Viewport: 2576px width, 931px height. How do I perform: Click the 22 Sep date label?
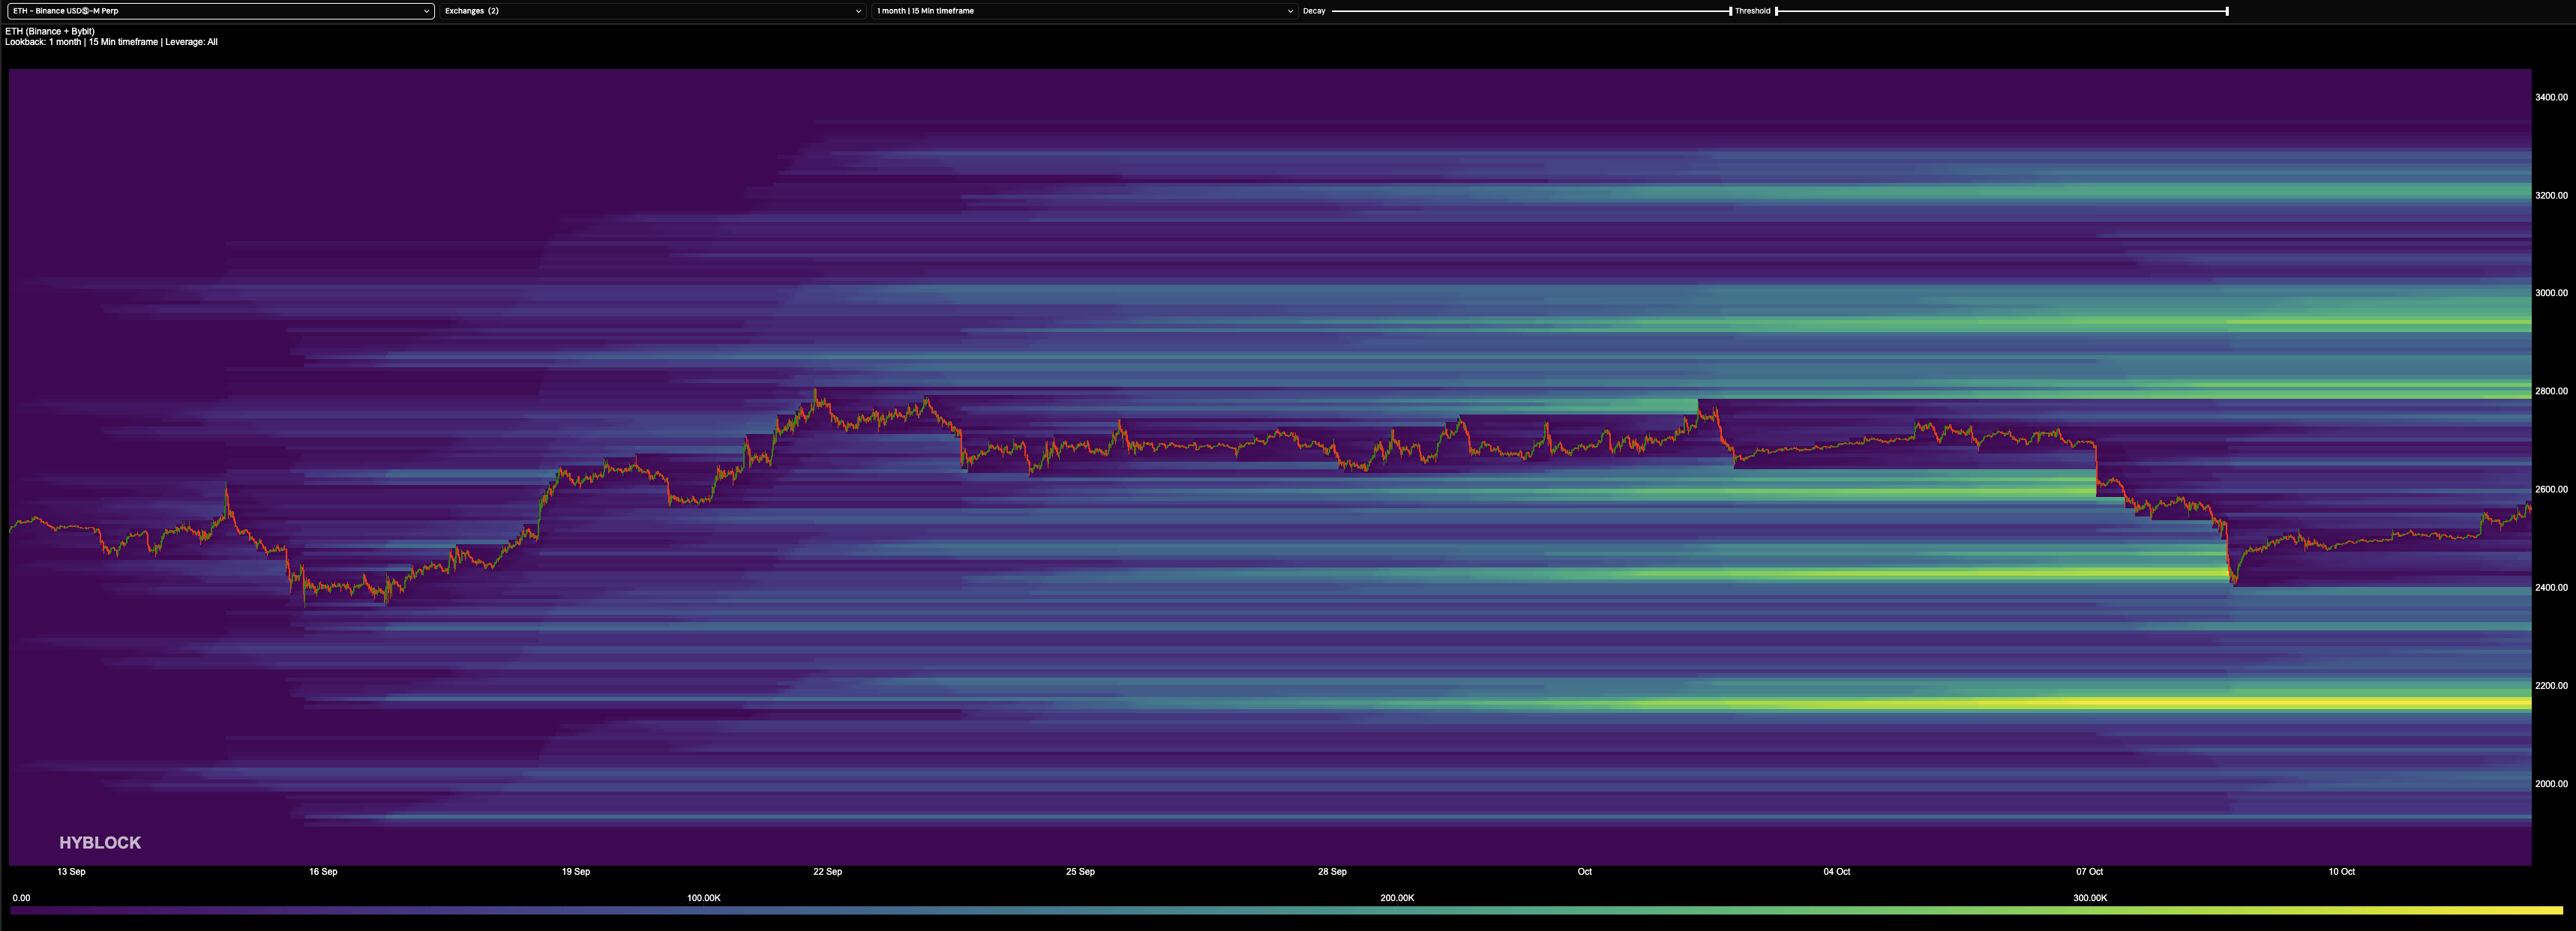tap(828, 872)
